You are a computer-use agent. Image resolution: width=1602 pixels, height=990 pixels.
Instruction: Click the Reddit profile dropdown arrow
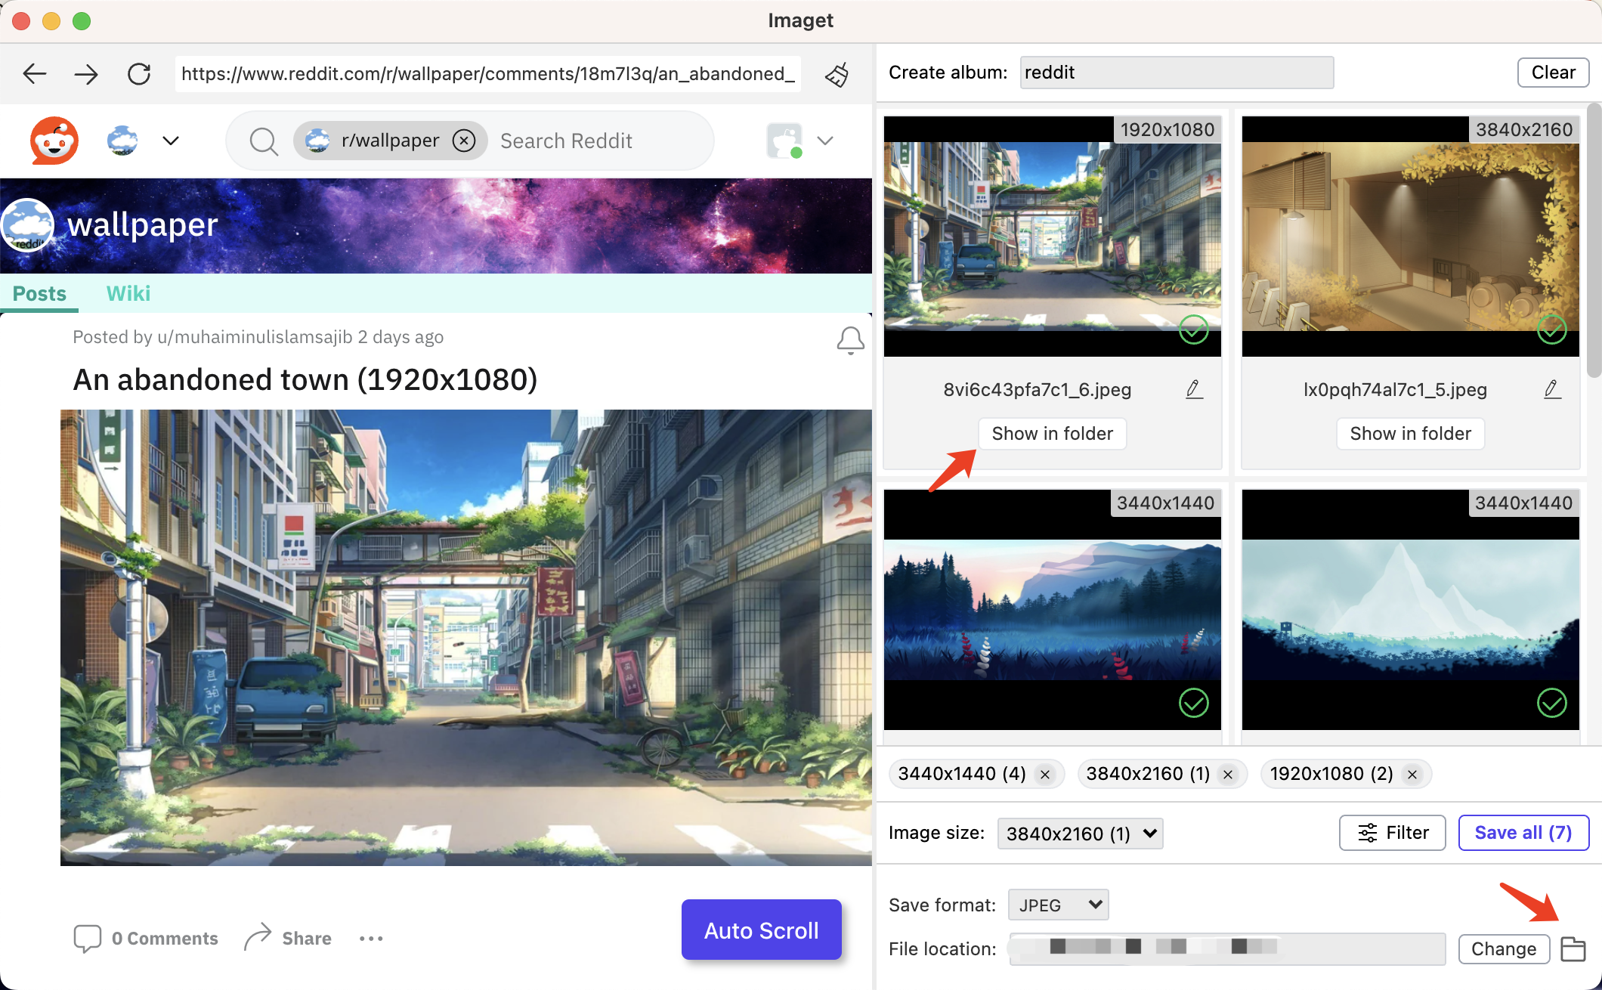click(825, 141)
